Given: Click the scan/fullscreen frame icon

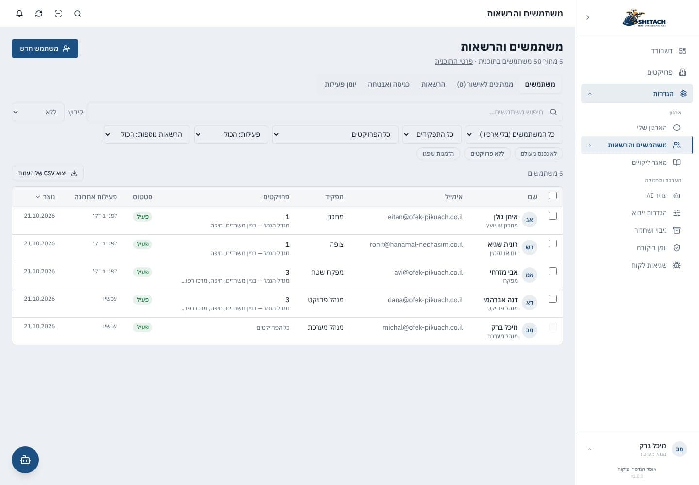Looking at the screenshot, I should tap(58, 14).
